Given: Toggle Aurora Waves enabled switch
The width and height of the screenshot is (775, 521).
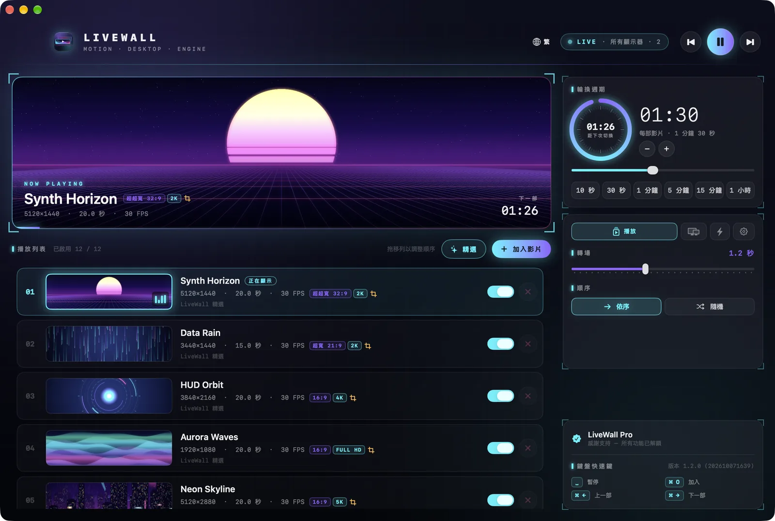Looking at the screenshot, I should [x=500, y=448].
